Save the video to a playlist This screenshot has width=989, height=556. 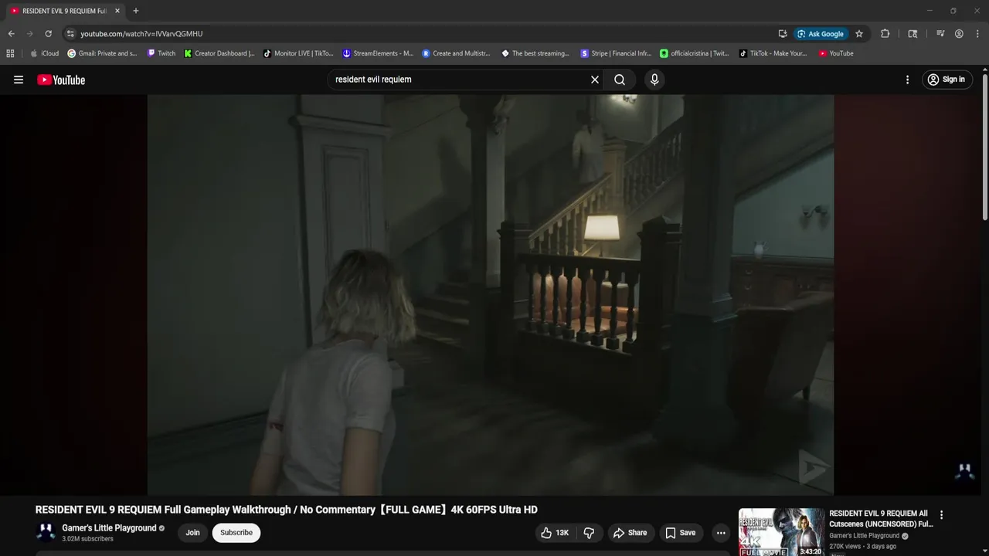pos(680,533)
